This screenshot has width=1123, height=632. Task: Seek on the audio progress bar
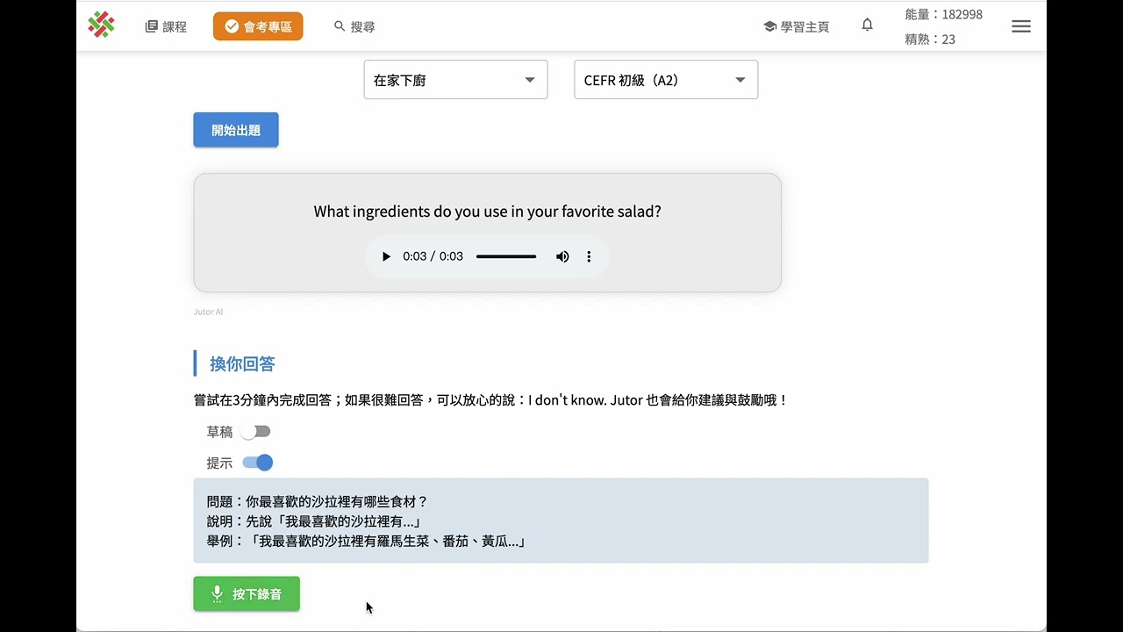point(506,256)
